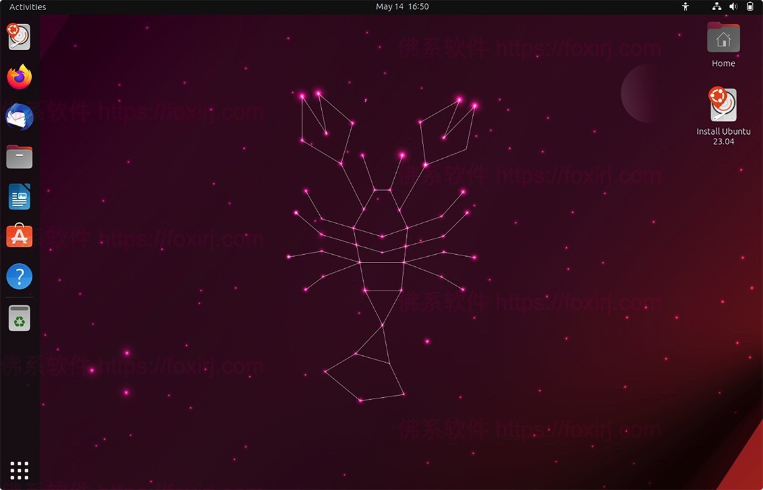Open the Activities overview
Viewport: 763px width, 490px height.
(27, 7)
